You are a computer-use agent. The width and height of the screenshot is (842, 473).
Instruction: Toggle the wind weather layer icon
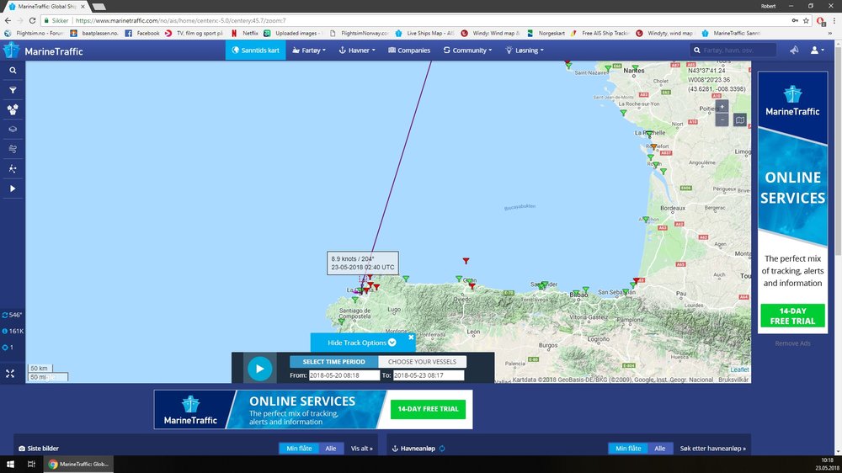click(x=13, y=149)
